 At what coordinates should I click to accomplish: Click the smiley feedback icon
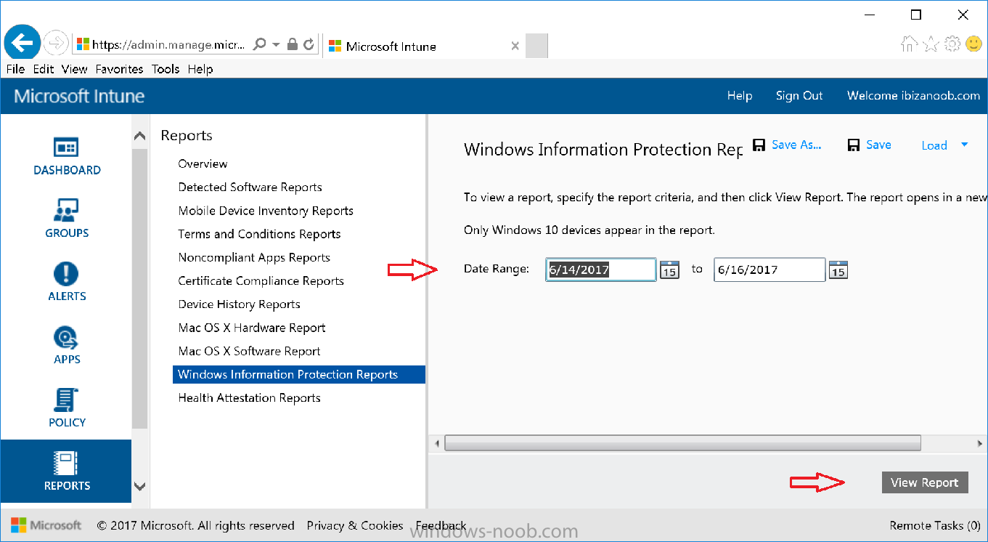point(973,44)
